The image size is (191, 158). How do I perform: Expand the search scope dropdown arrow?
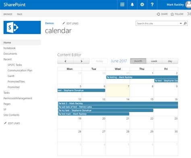coord(181,23)
